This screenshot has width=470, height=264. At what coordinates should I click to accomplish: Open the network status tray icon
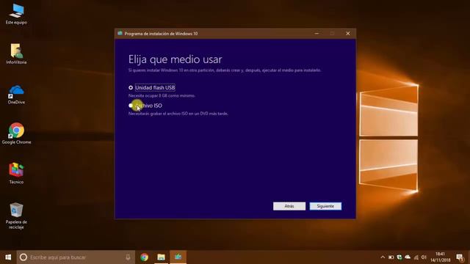[x=416, y=257]
